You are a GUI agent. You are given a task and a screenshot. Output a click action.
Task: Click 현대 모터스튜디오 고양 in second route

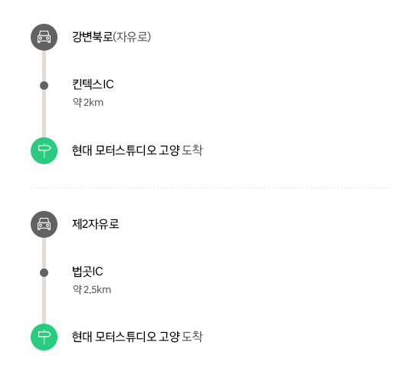[126, 337]
